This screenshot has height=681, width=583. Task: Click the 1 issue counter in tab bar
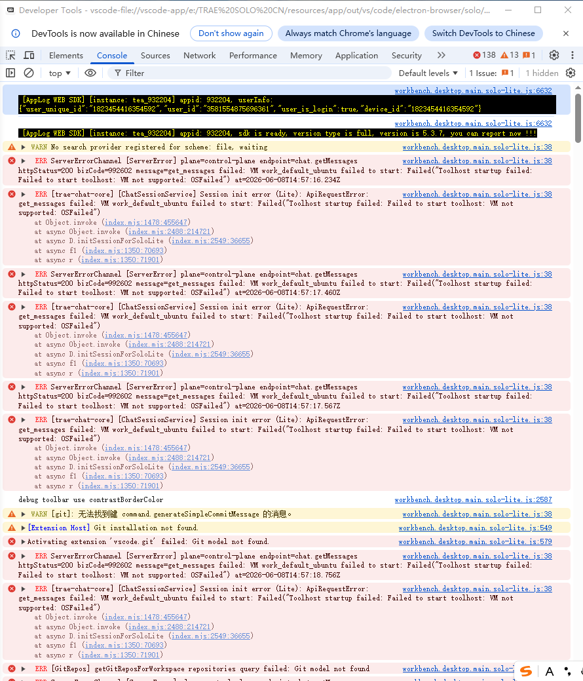pos(529,55)
